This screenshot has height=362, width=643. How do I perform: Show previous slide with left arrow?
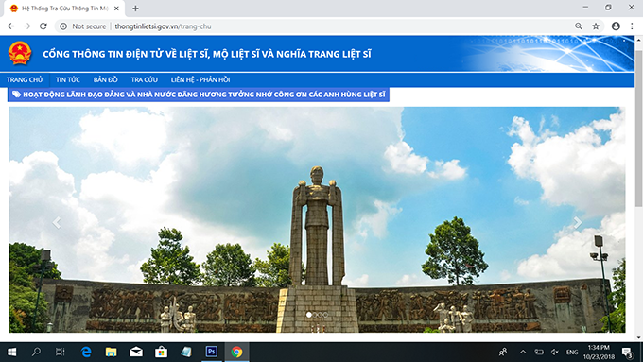57,223
